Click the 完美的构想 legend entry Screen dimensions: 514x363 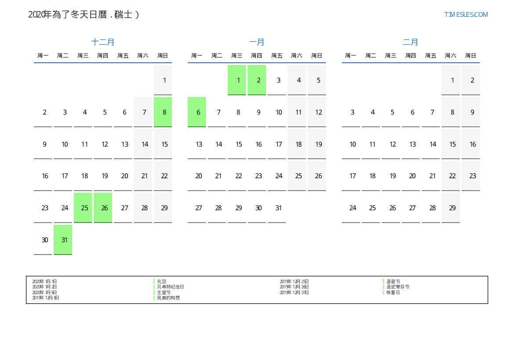click(x=168, y=298)
